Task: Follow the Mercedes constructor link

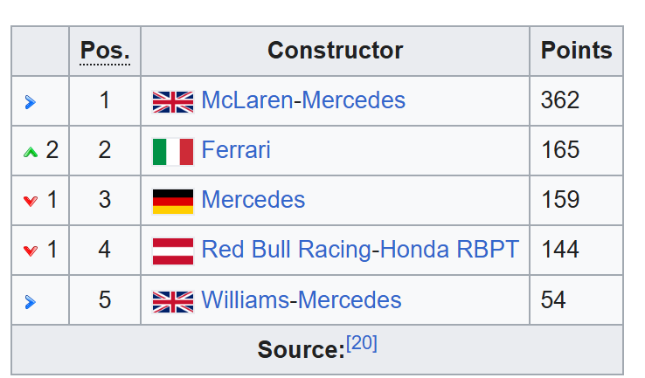Action: click(x=253, y=200)
